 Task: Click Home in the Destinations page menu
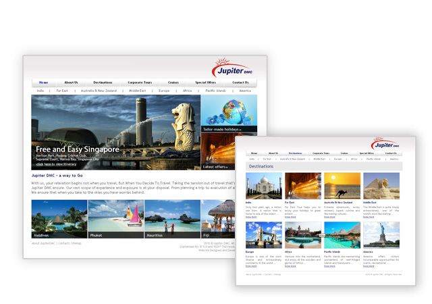[x=254, y=153]
